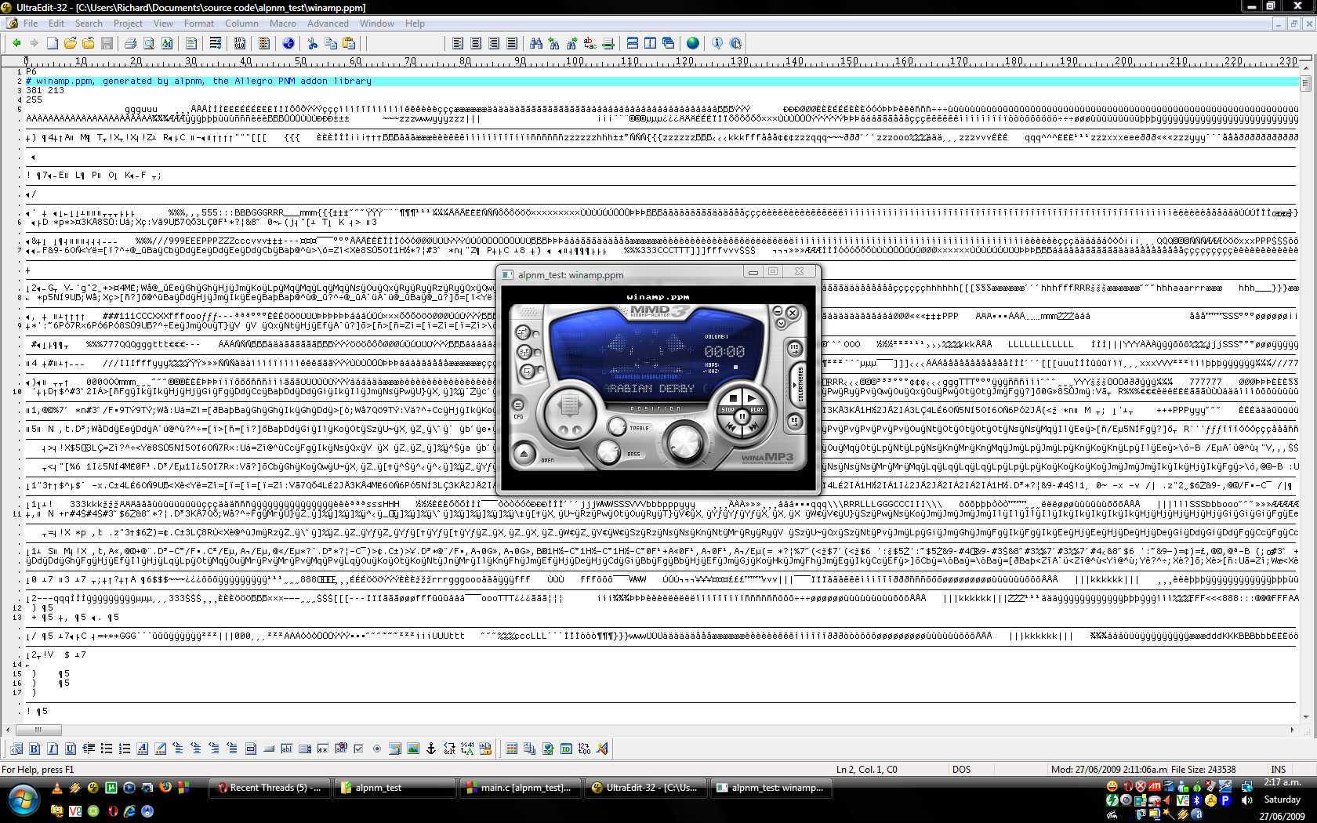Tile windows vertically via toolbar icon
This screenshot has width=1317, height=823.
650,43
